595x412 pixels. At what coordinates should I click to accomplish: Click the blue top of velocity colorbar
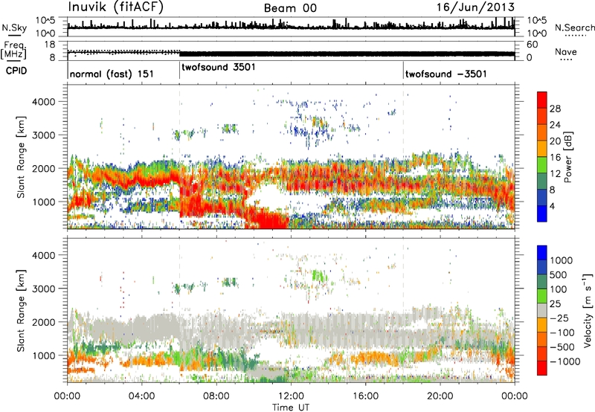(x=542, y=253)
